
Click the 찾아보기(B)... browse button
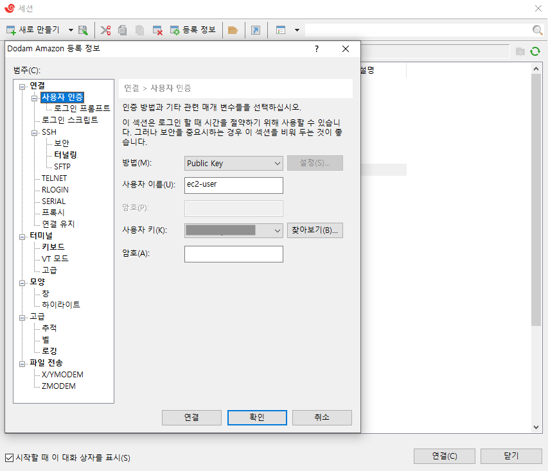pos(315,230)
